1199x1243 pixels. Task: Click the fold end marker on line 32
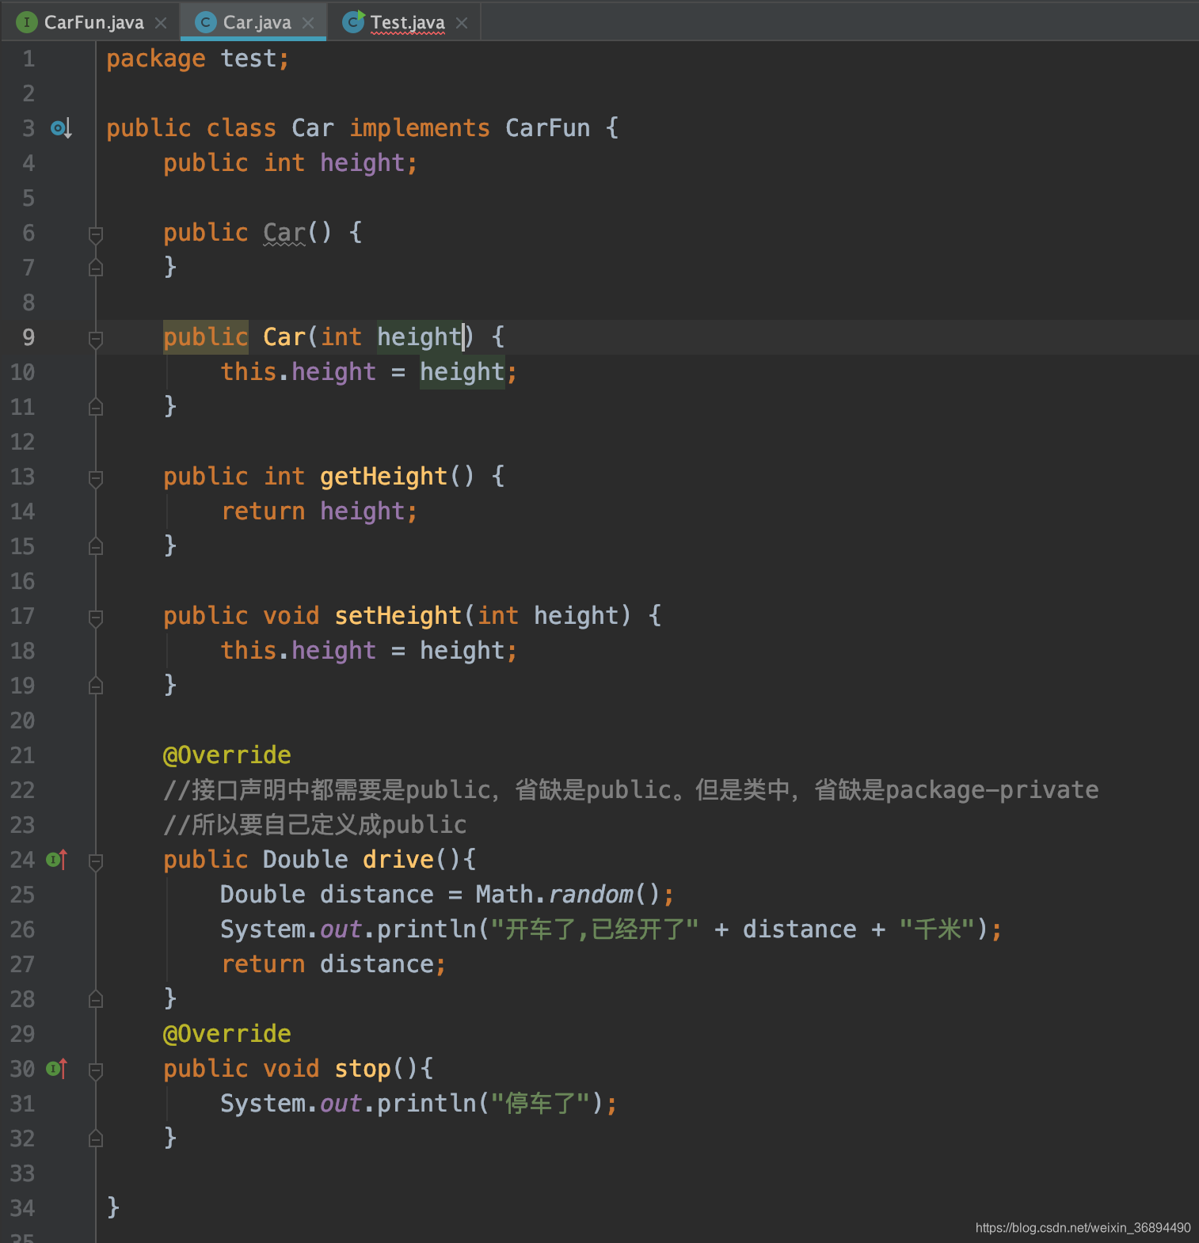click(96, 1138)
